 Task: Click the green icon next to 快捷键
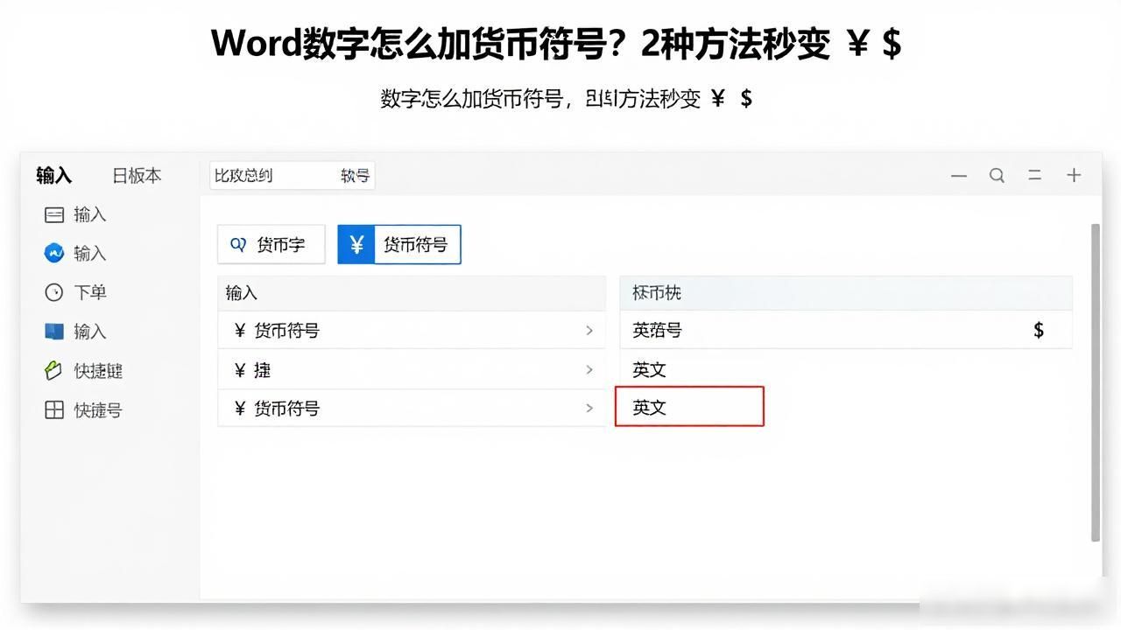tap(54, 370)
